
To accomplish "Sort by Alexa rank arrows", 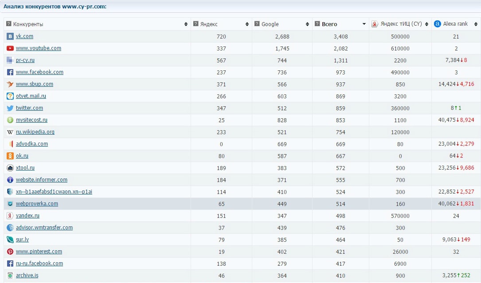I will click(x=476, y=24).
